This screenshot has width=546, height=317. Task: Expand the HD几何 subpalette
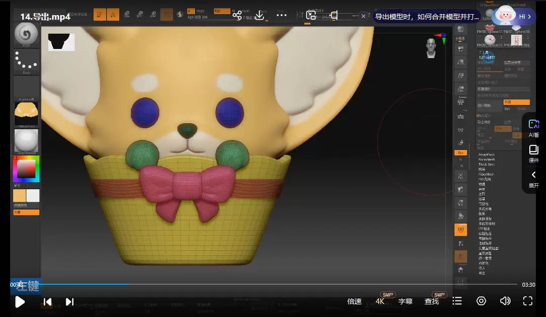click(x=484, y=179)
